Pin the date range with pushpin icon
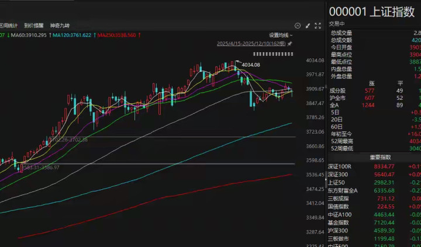Screen dimensions: 421x247 coord(289,43)
